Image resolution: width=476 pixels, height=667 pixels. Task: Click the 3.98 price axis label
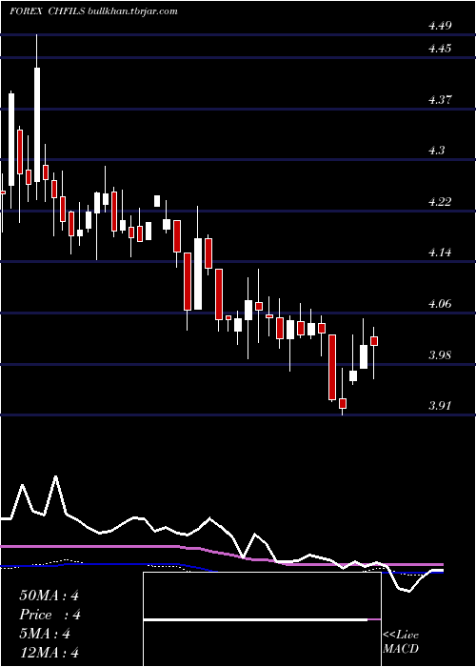440,355
